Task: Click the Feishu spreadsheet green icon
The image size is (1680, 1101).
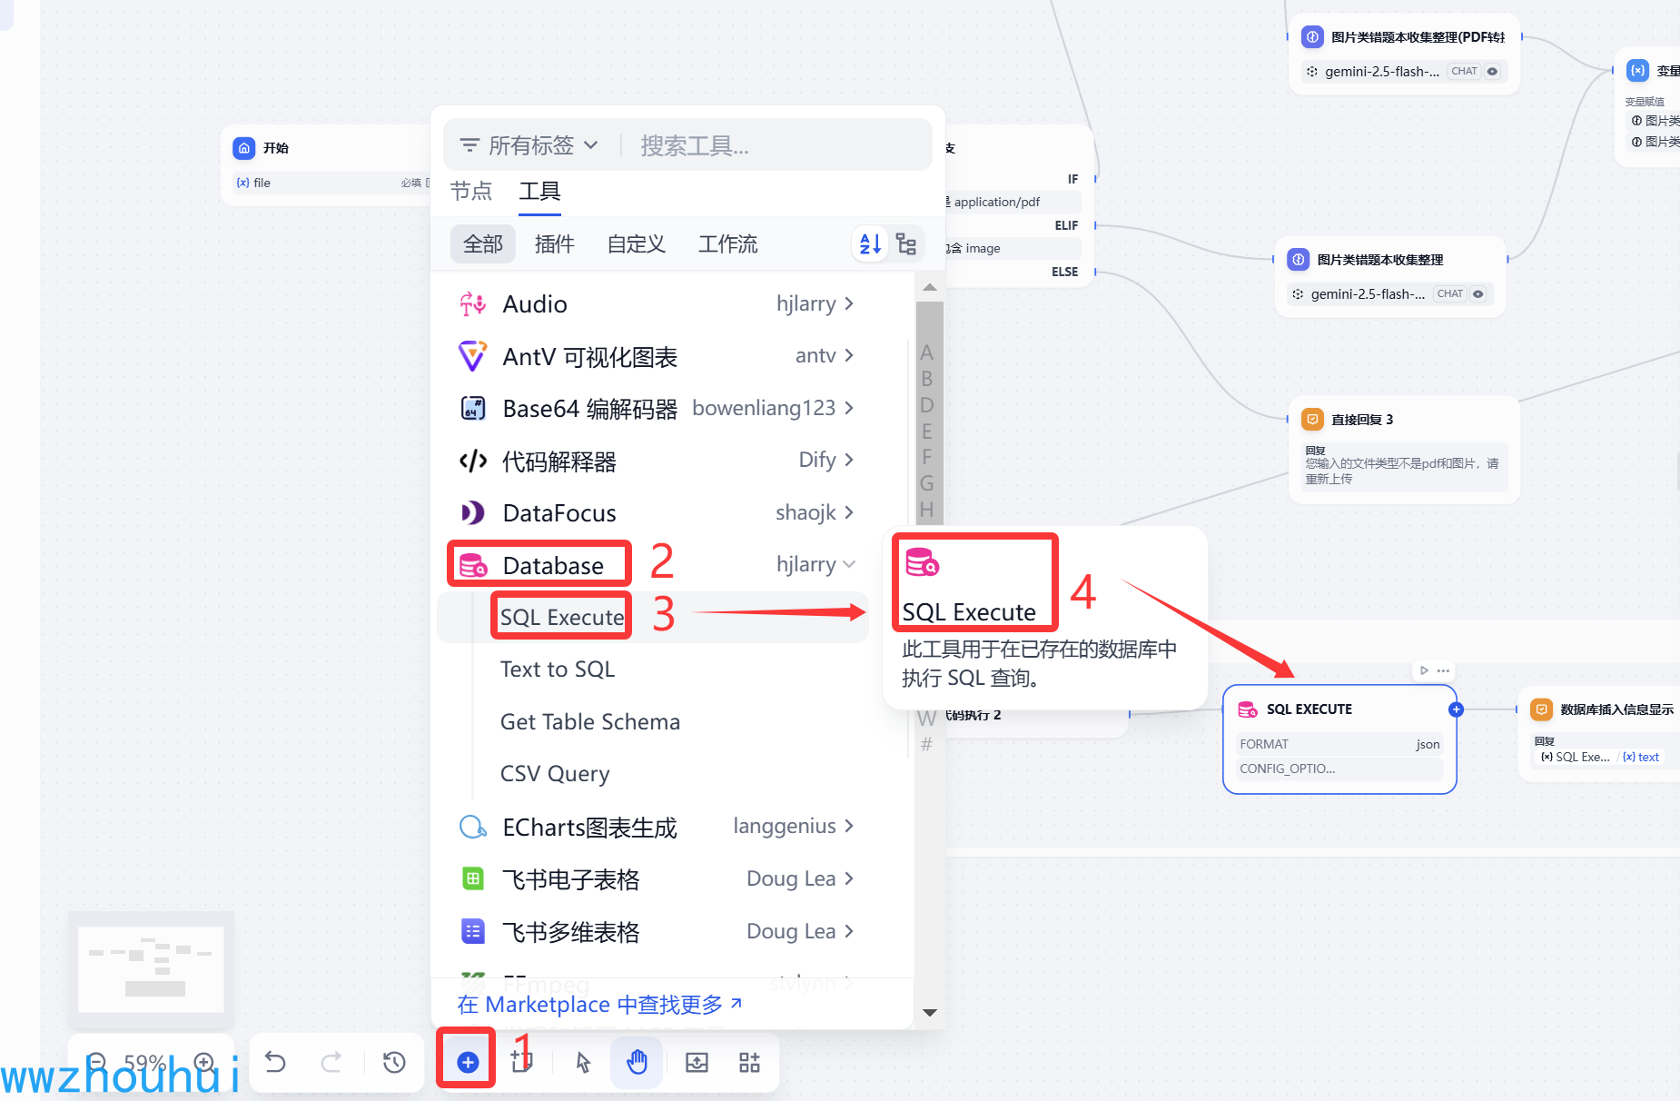Action: click(x=472, y=878)
